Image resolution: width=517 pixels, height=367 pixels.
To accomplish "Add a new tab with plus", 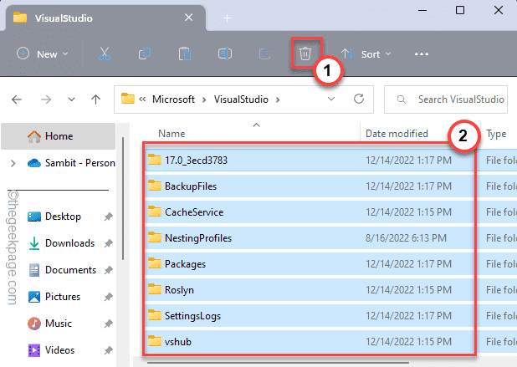I will click(x=228, y=18).
